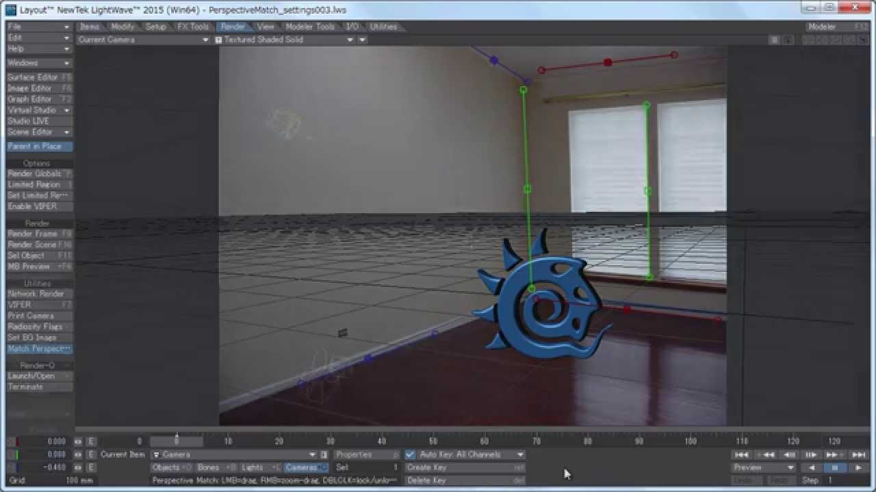
Task: Click Create Key button
Action: (465, 467)
